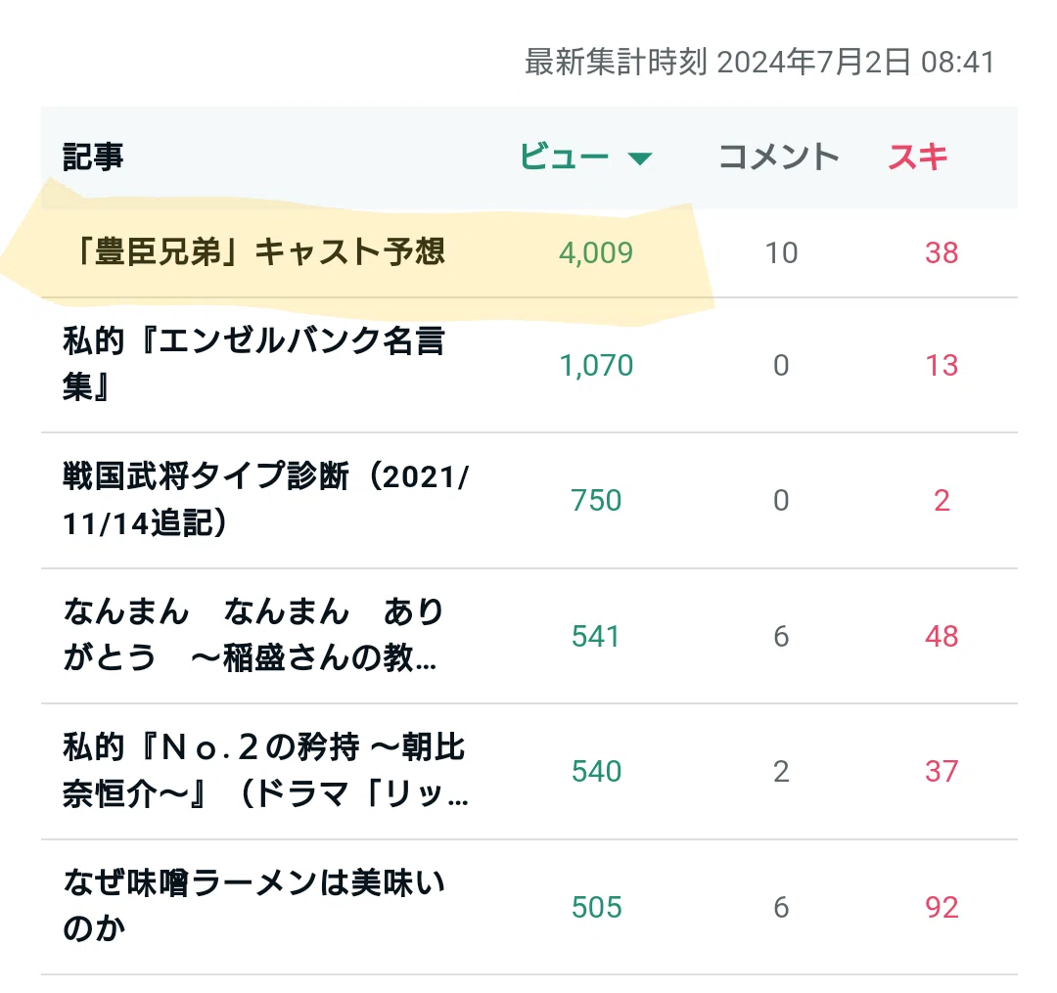The image size is (1057, 993).
Task: Sort by コメント column header
Action: [x=779, y=157]
